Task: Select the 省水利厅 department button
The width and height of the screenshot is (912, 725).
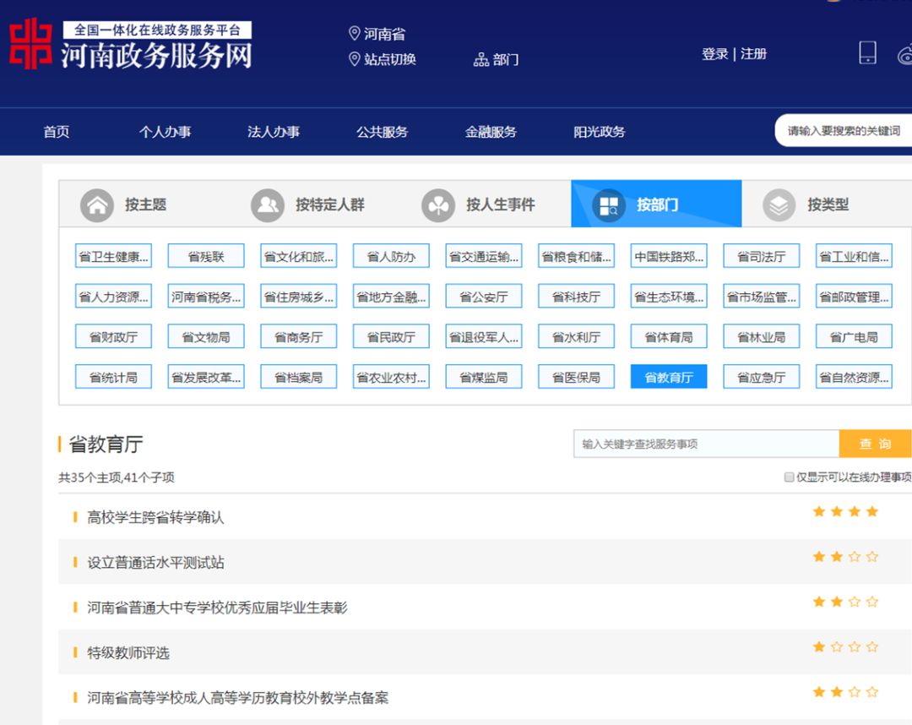Action: click(576, 336)
